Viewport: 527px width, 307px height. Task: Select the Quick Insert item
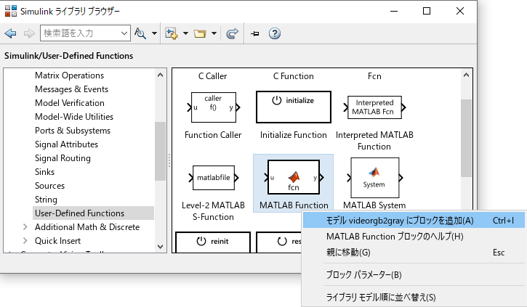58,240
